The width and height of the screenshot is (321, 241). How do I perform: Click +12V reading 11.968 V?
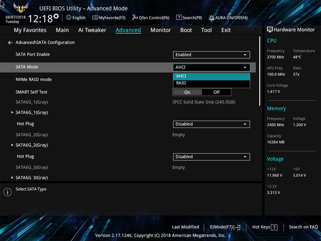(274, 176)
